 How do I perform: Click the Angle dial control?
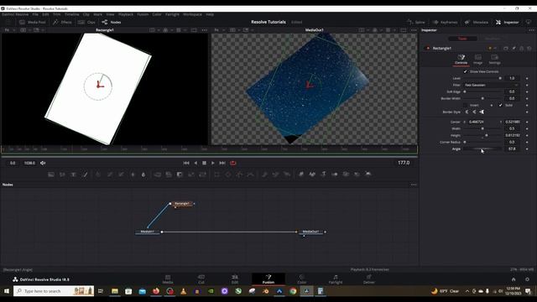tap(483, 149)
